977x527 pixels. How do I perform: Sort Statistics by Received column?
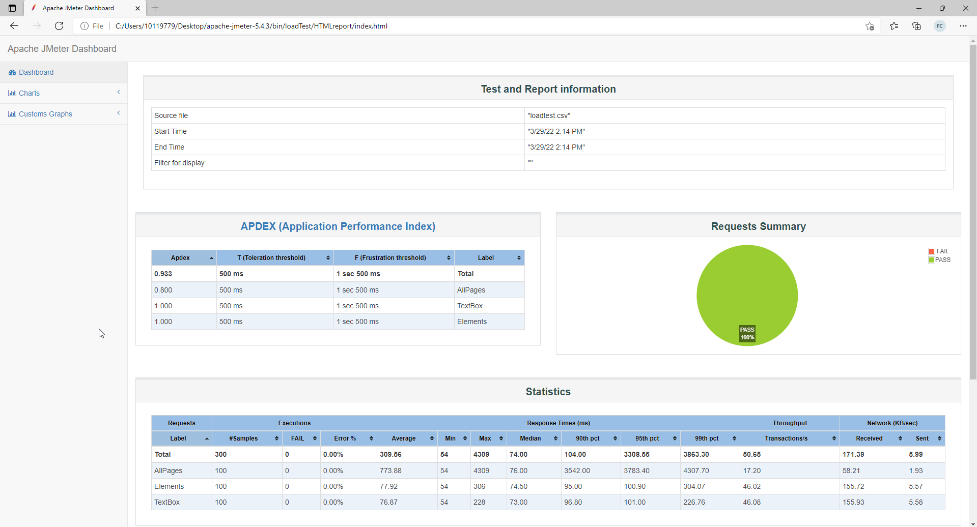click(x=873, y=438)
